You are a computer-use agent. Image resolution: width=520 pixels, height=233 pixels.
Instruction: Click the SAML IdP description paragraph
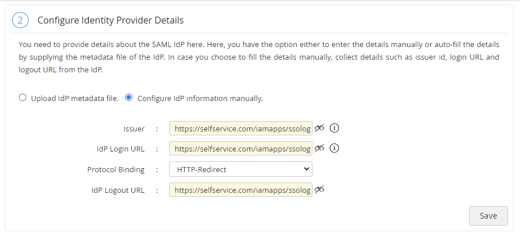(259, 57)
